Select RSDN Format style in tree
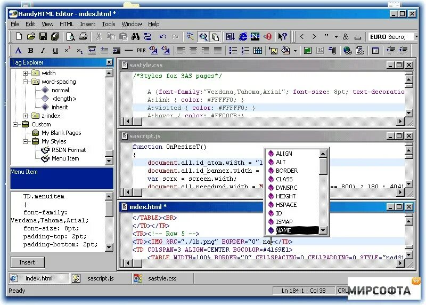 (69, 150)
